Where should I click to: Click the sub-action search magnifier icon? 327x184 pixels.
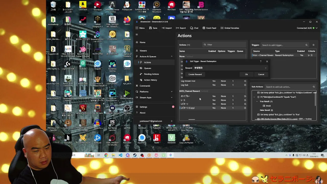click(x=314, y=87)
